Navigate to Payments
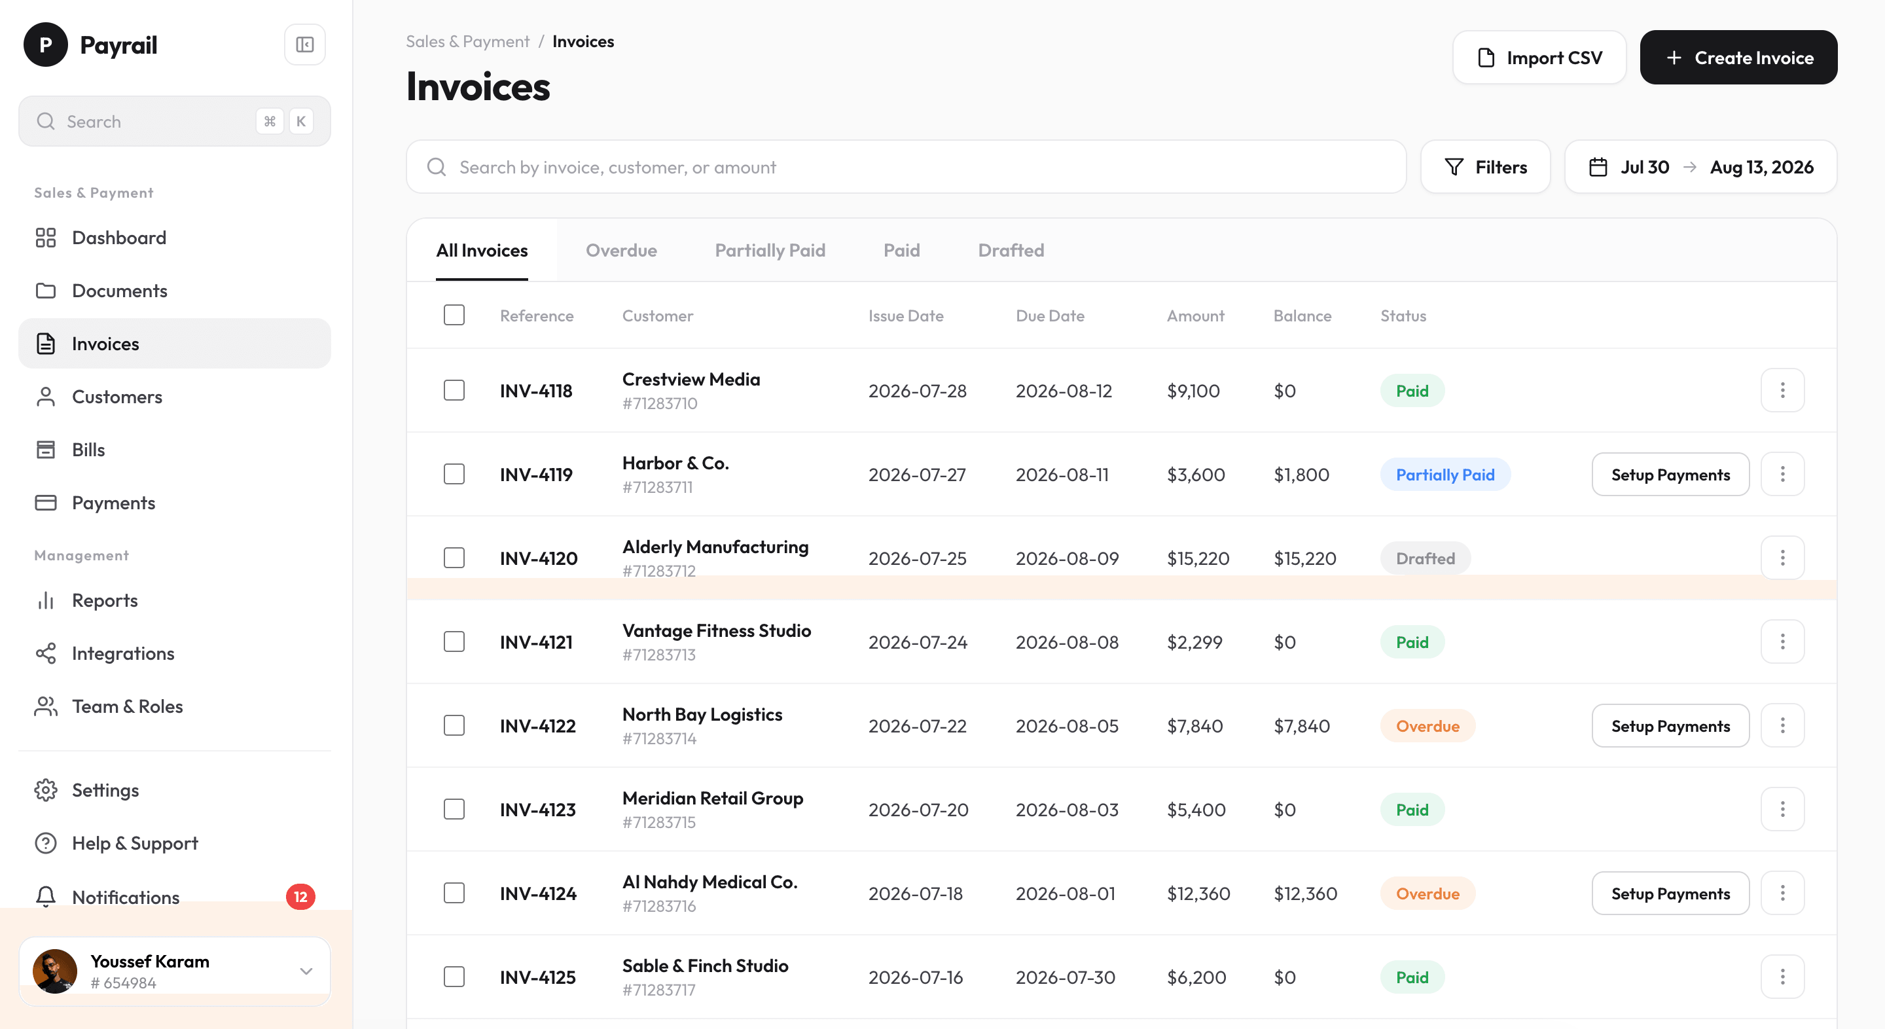Image resolution: width=1885 pixels, height=1029 pixels. [174, 503]
